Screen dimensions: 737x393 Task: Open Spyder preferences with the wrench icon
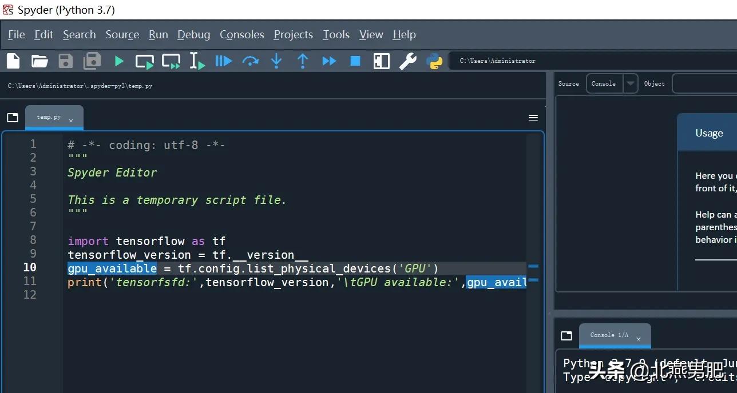click(407, 61)
